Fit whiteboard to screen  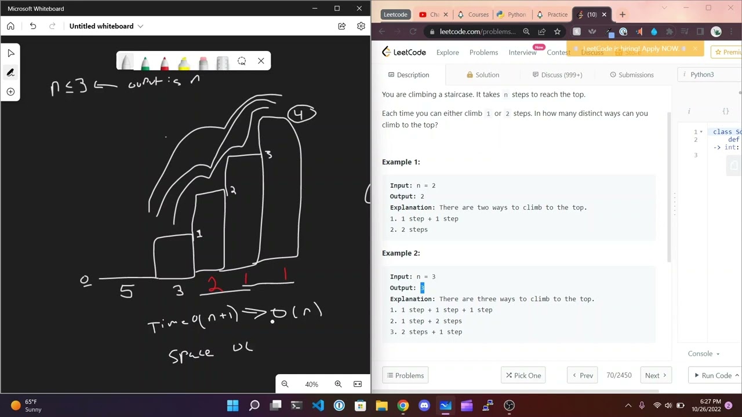358,384
